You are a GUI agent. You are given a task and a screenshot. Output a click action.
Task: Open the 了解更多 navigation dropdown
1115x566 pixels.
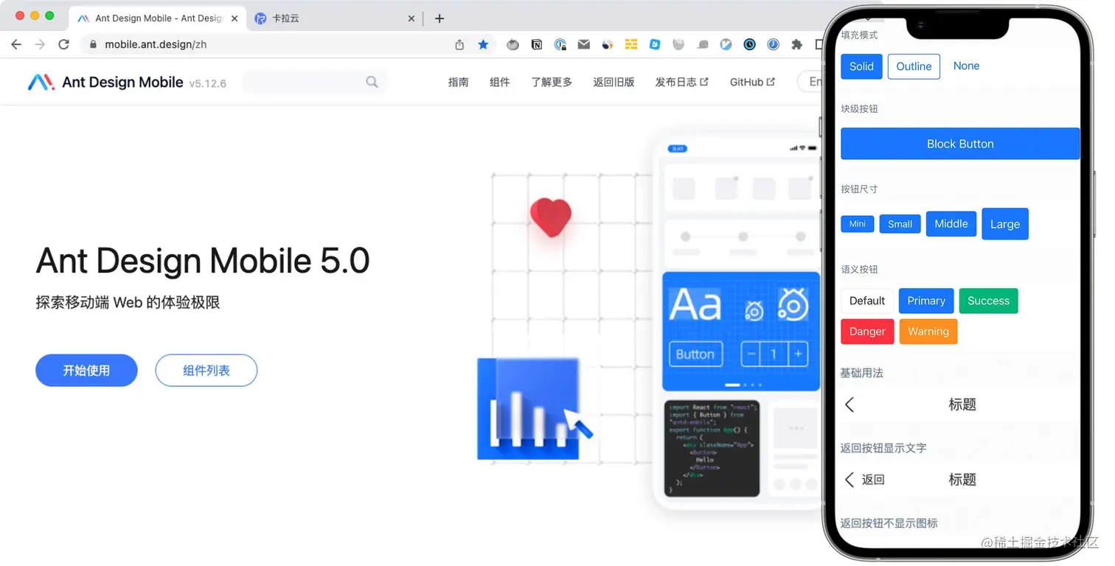pos(551,82)
